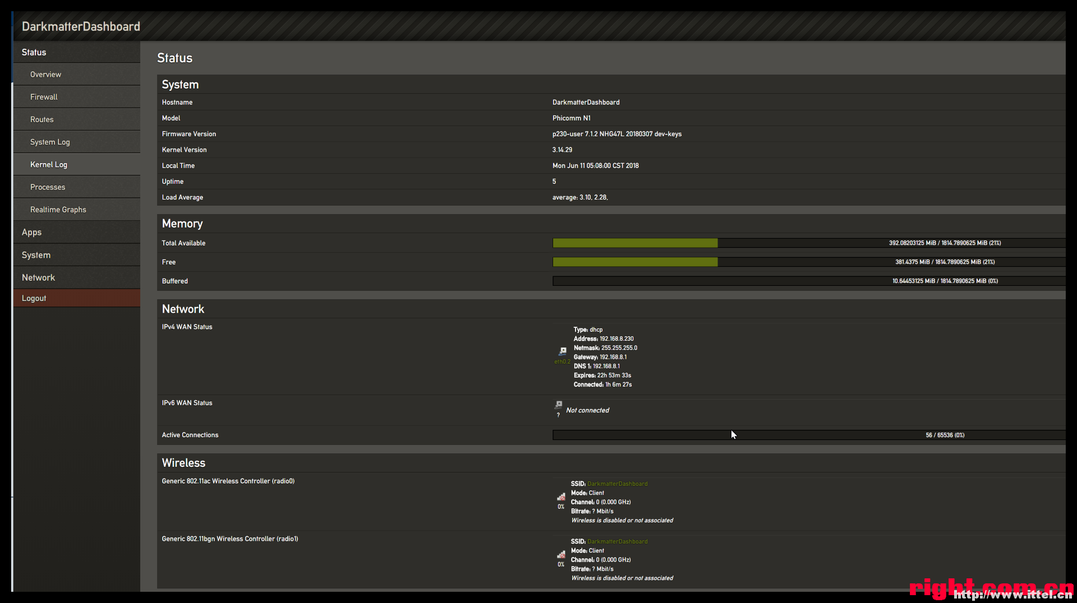Select the Load Average value text
This screenshot has height=603, width=1077.
coord(580,197)
